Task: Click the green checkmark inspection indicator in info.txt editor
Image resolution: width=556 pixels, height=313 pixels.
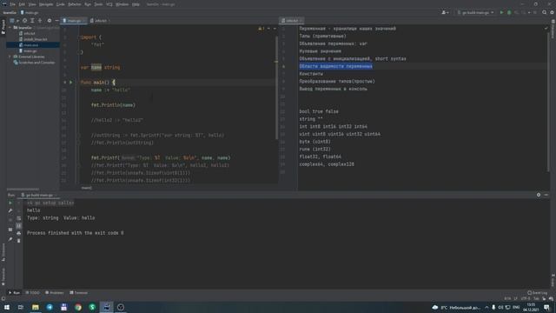Action: point(546,29)
